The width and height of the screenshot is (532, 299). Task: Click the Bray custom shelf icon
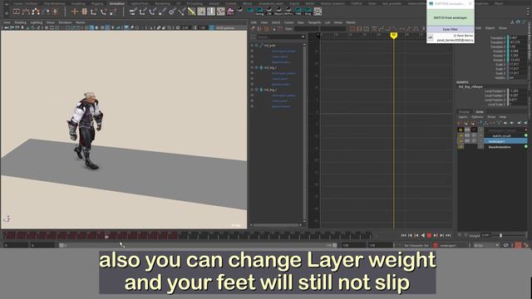(x=308, y=11)
